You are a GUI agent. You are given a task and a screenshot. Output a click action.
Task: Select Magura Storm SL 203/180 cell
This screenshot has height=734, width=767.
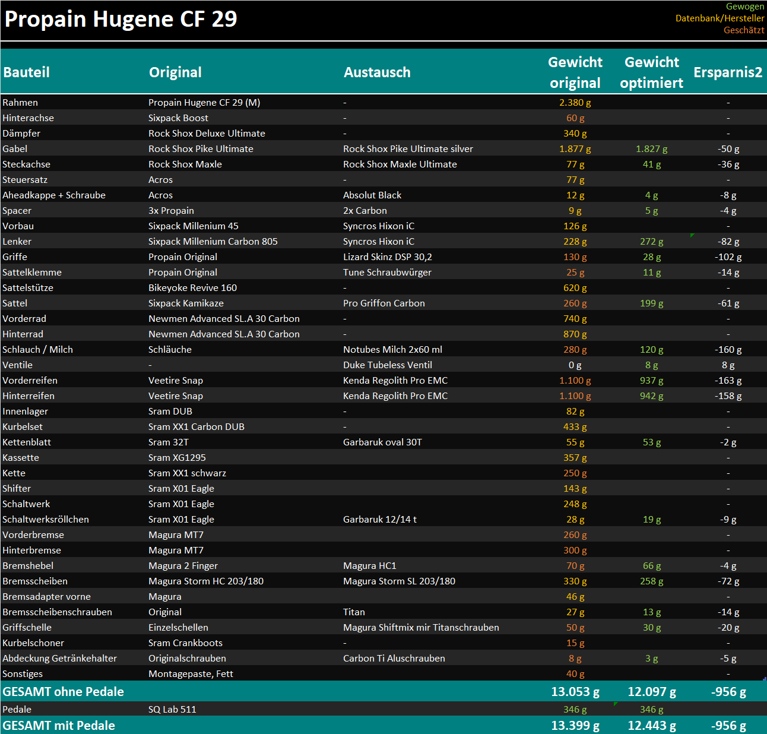pos(399,581)
